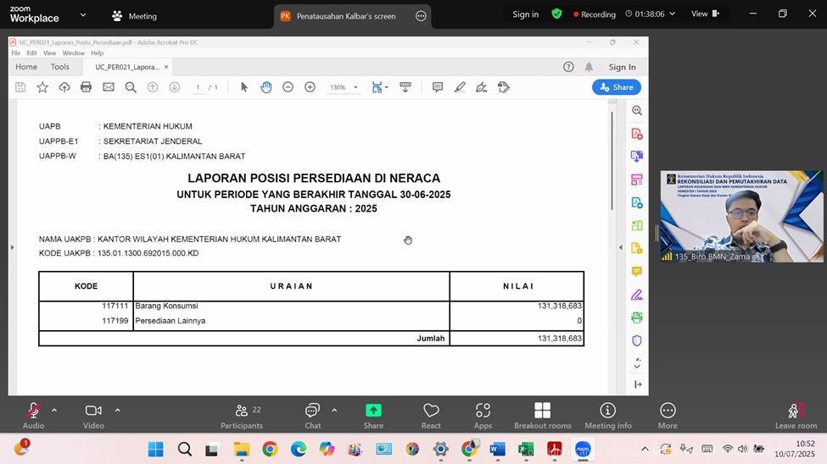Open the Chat panel
The height and width of the screenshot is (464, 827).
[313, 416]
